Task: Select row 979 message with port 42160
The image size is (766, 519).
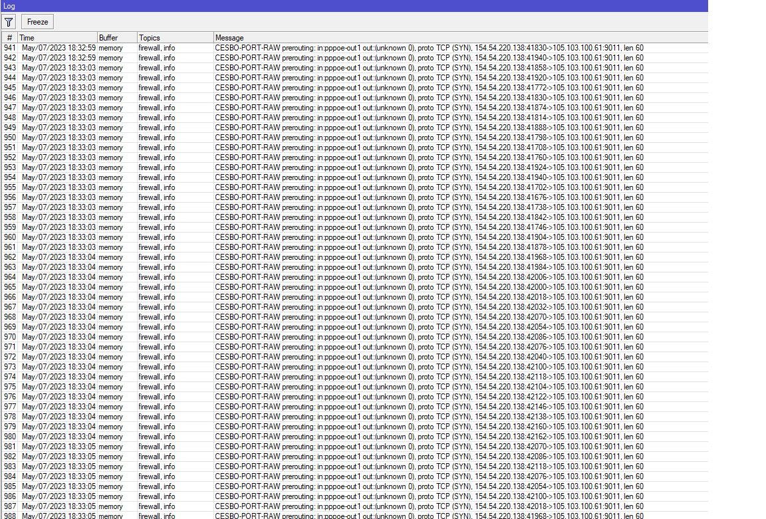Action: click(429, 426)
